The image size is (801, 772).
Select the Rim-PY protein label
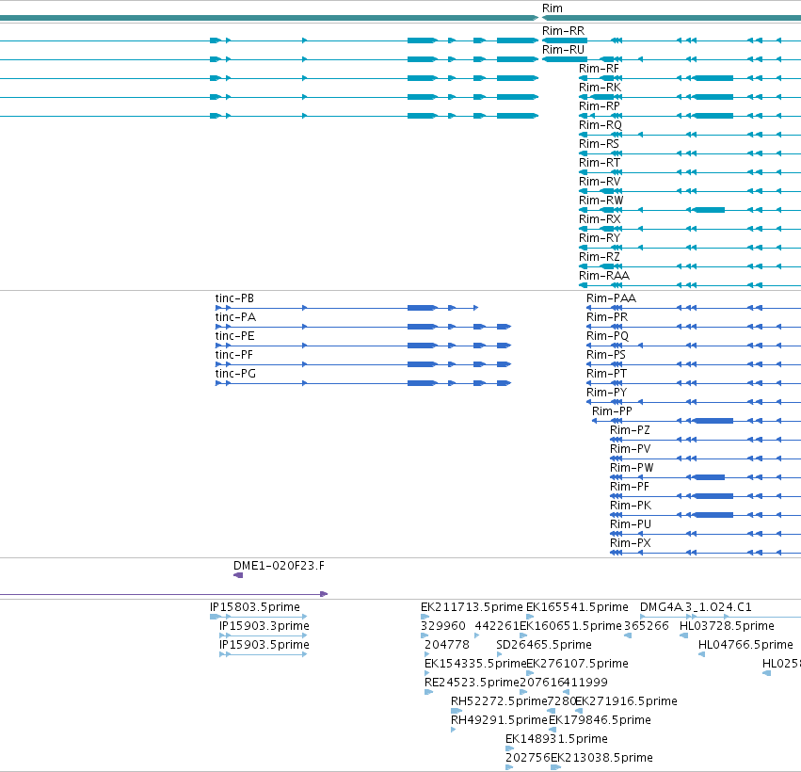point(606,393)
